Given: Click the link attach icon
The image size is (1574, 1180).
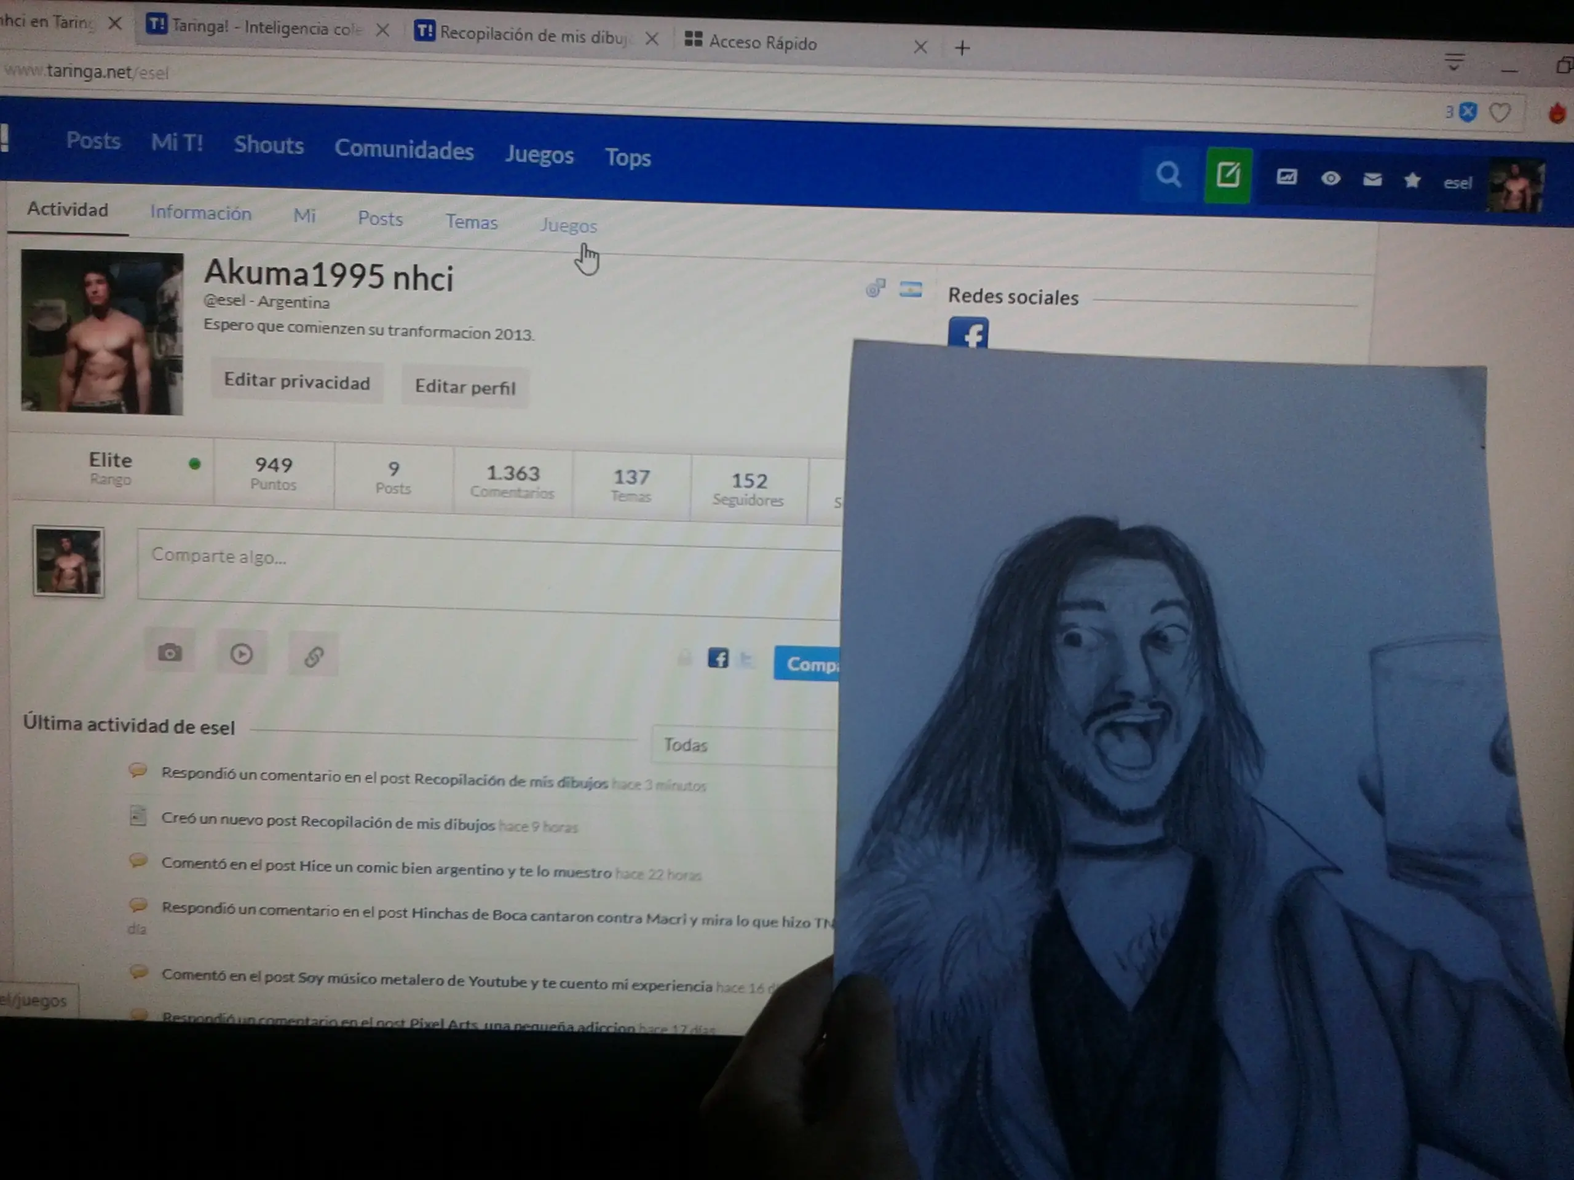Looking at the screenshot, I should tap(314, 656).
